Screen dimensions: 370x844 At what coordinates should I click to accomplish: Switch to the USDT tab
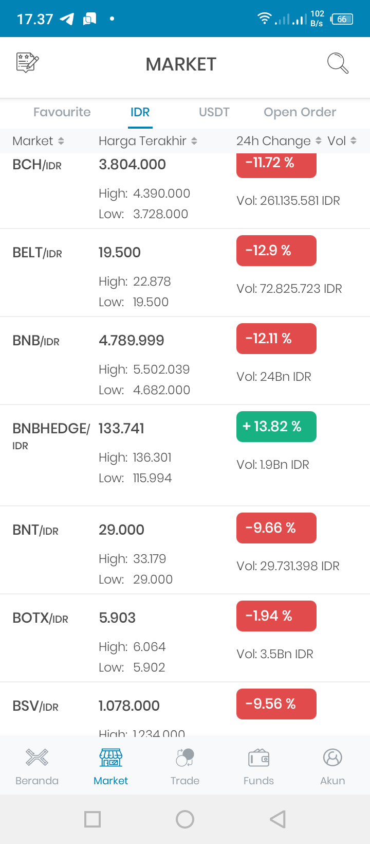(x=214, y=112)
